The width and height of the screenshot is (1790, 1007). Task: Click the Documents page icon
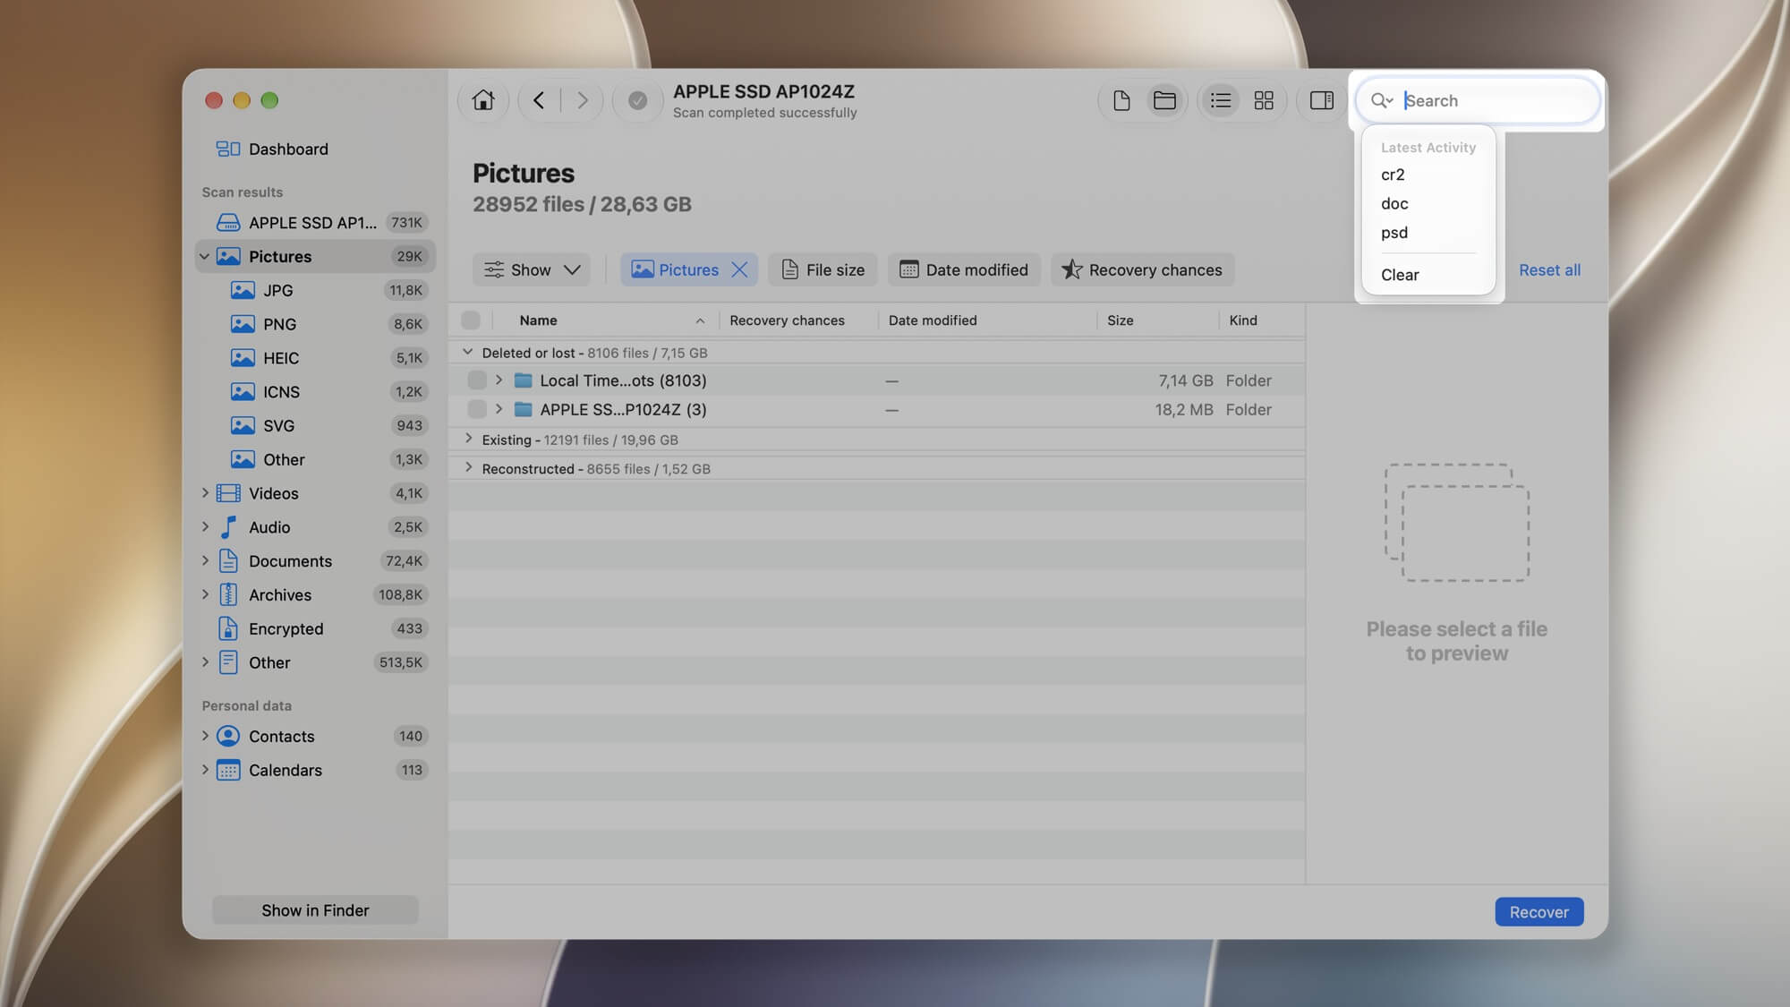(228, 561)
